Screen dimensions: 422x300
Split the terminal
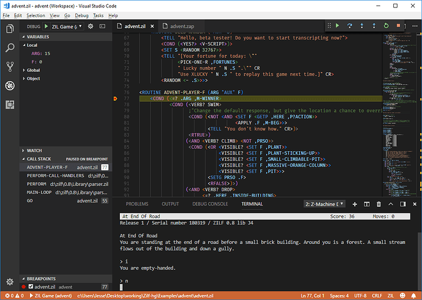[x=366, y=204]
